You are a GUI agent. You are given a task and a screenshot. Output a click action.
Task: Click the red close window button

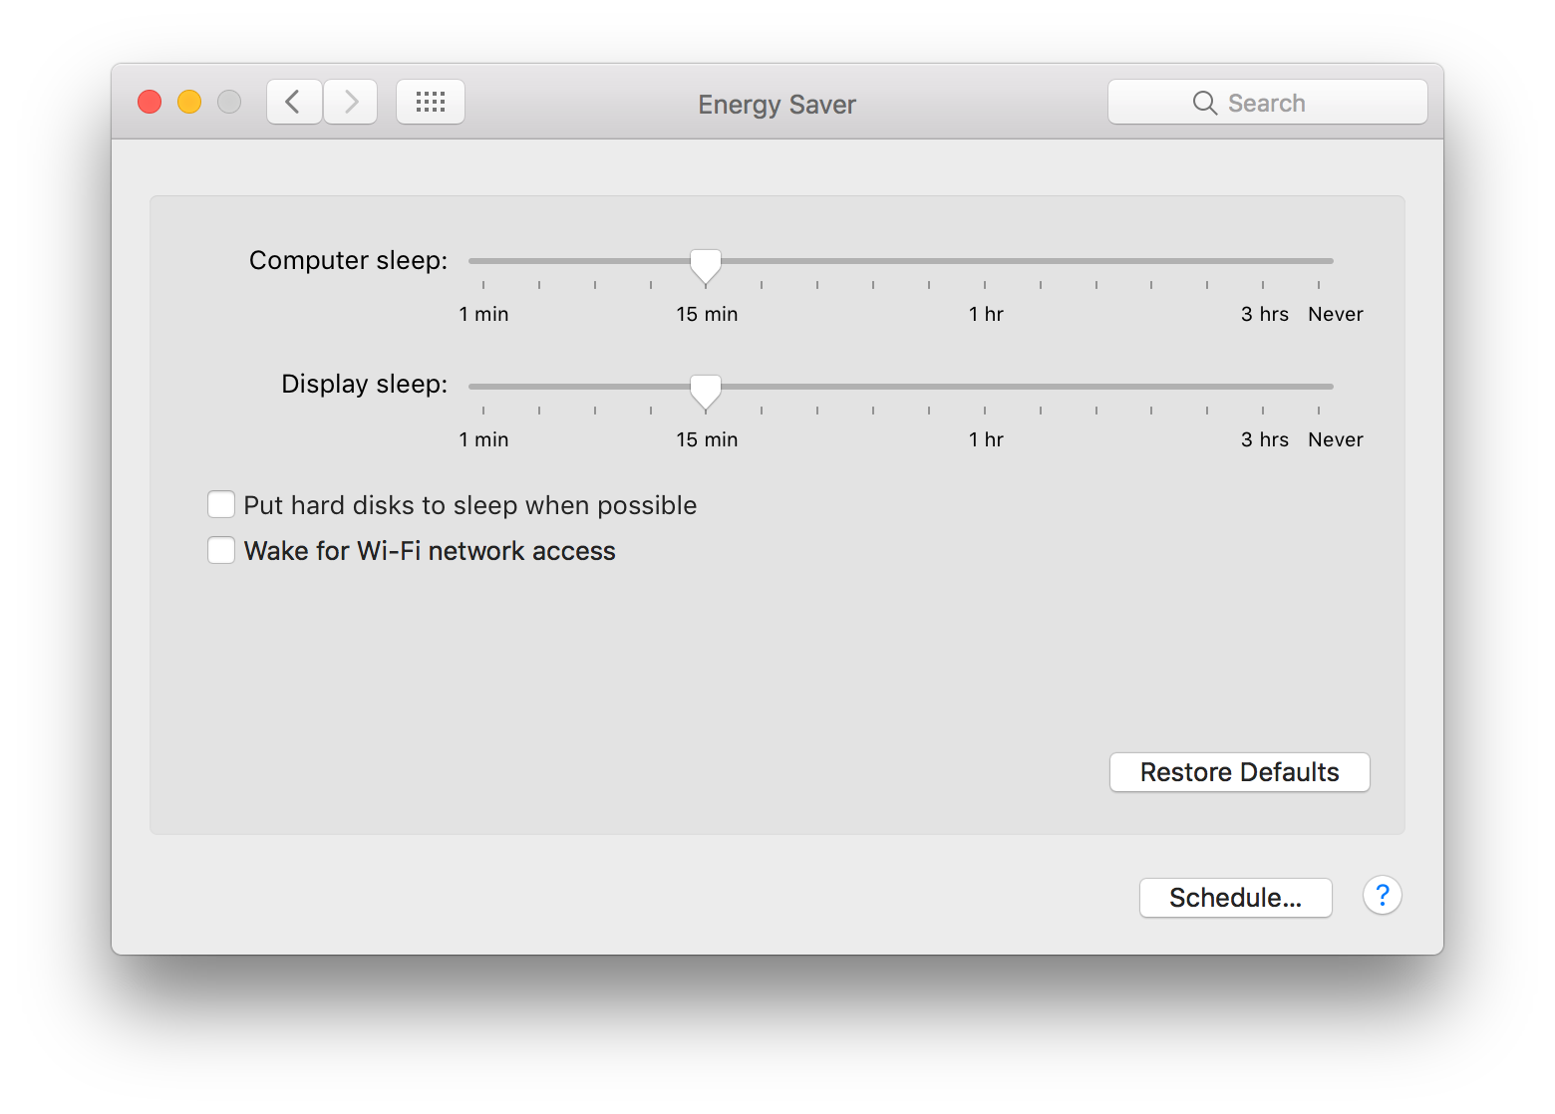(x=149, y=101)
